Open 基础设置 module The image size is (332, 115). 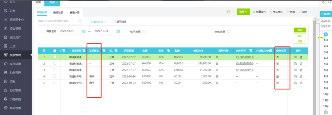(x=15, y=108)
